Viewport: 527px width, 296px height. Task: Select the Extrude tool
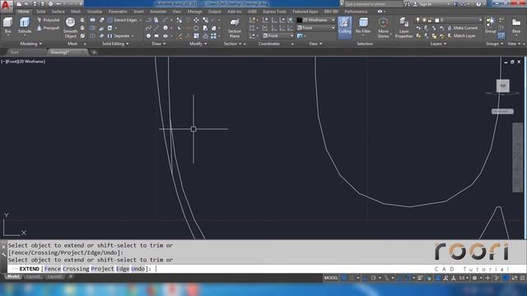pyautogui.click(x=25, y=25)
